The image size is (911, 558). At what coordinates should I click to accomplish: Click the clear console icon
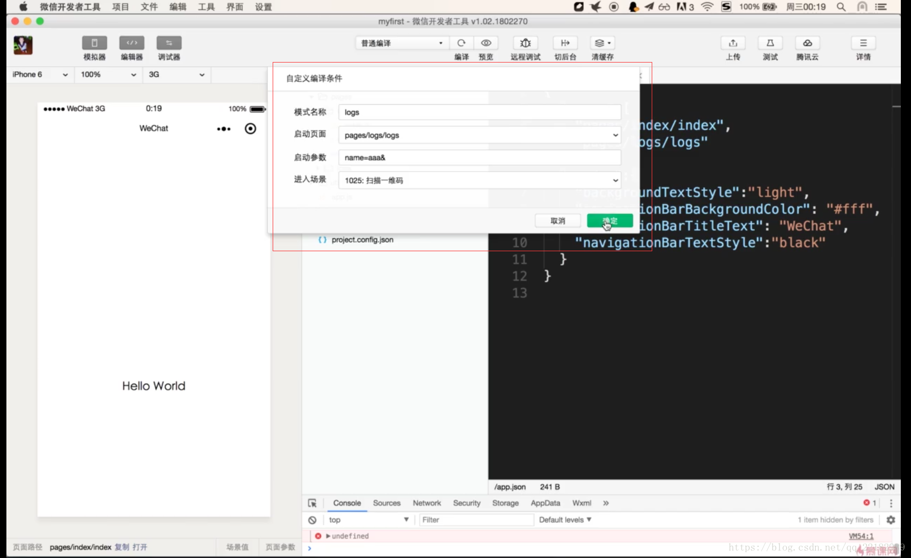[x=312, y=520]
